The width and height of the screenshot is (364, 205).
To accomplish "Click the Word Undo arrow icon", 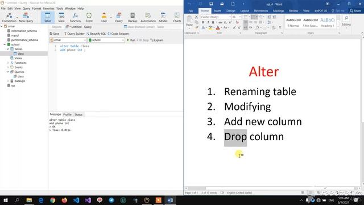I will point(189,4).
